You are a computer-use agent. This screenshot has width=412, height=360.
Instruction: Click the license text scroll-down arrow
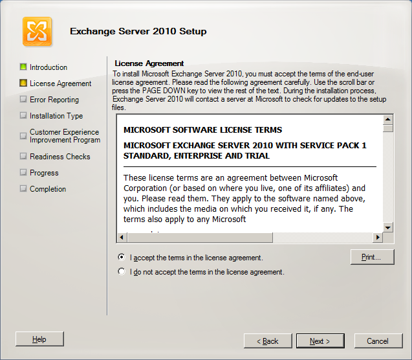coord(388,227)
